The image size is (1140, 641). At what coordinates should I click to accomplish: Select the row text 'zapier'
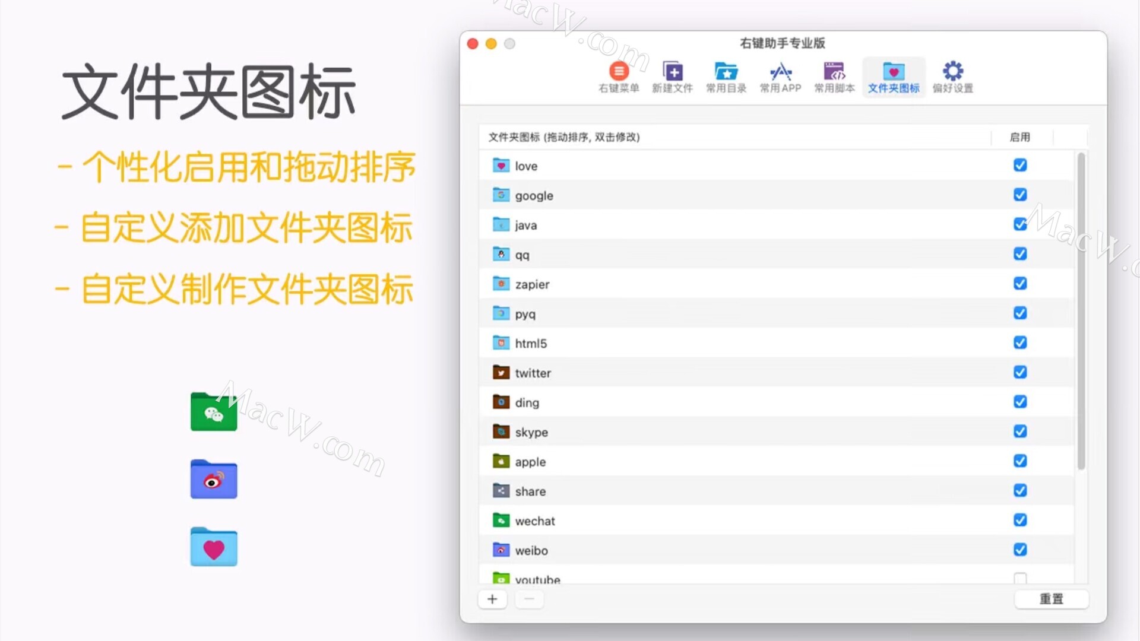click(x=532, y=285)
